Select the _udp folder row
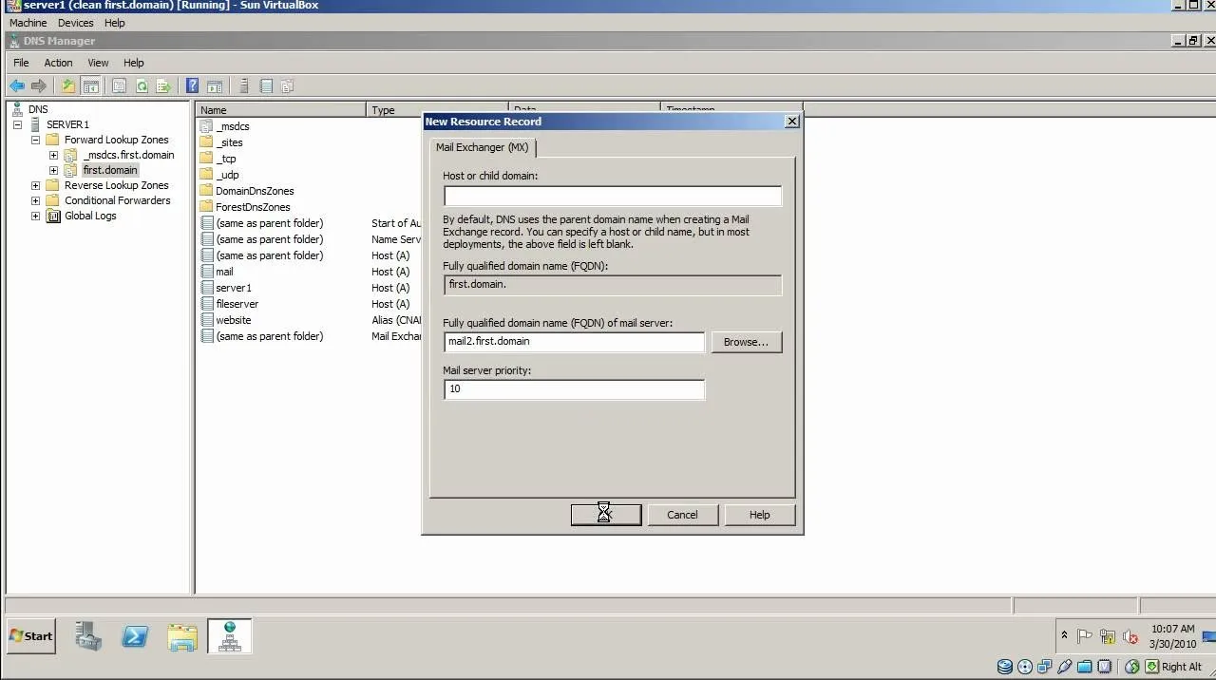This screenshot has width=1216, height=680. (227, 175)
